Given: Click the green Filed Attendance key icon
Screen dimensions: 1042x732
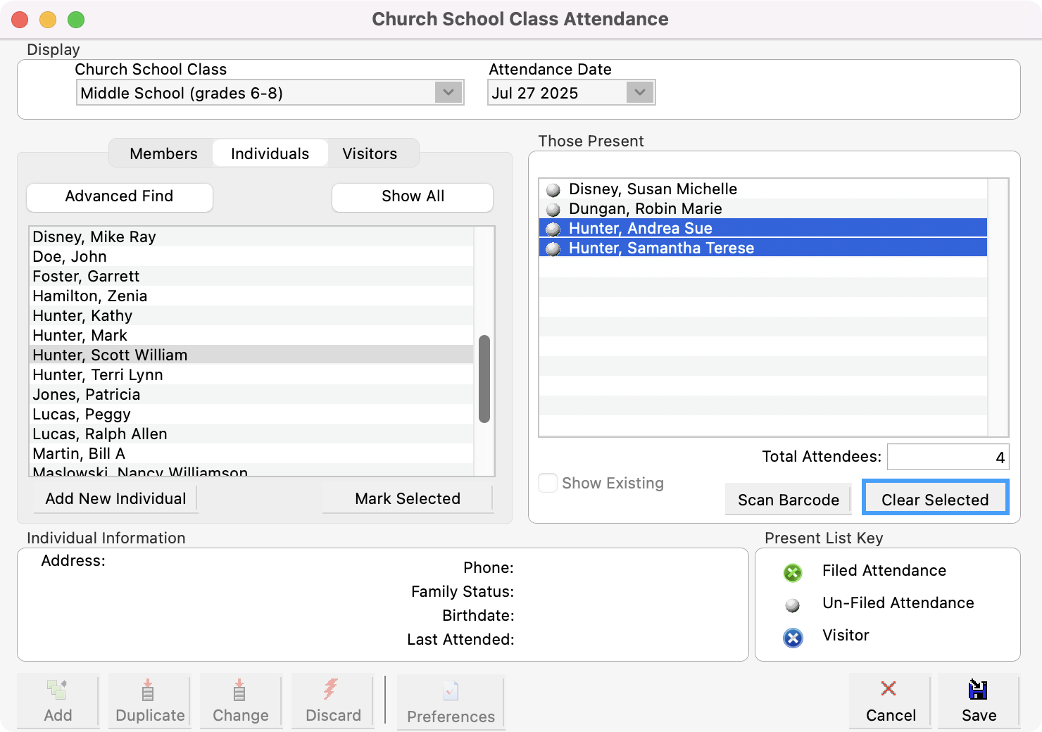Looking at the screenshot, I should 793,573.
